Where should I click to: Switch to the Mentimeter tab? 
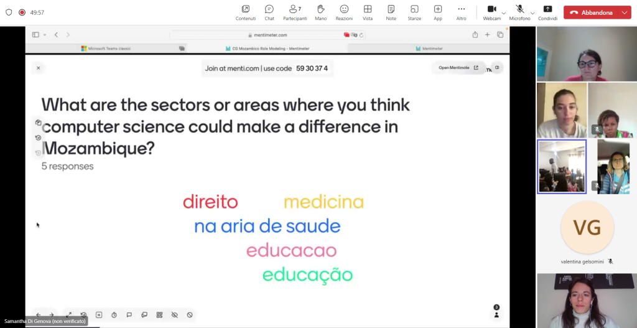click(x=429, y=49)
